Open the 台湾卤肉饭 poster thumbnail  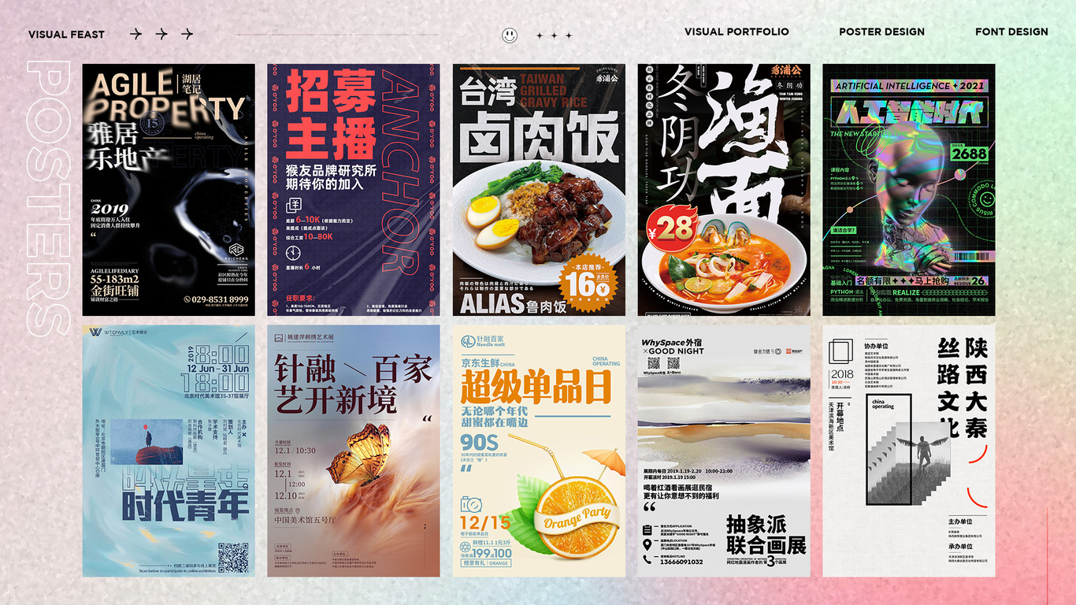click(539, 190)
